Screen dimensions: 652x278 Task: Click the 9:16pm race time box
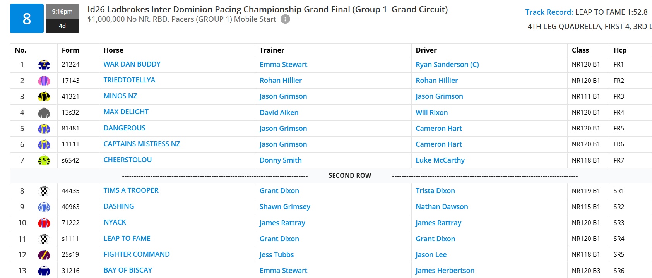pyautogui.click(x=62, y=12)
